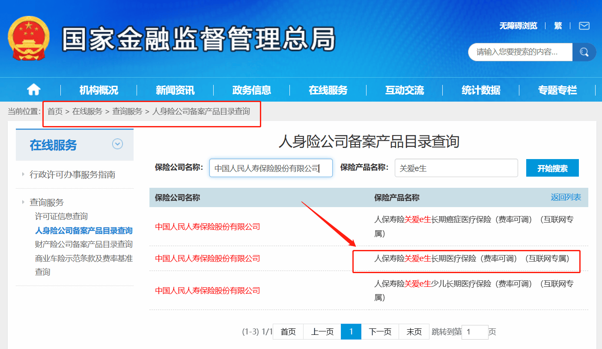Click 在线服务 sidebar heading
Viewport: 602px width, 349px height.
pos(53,145)
